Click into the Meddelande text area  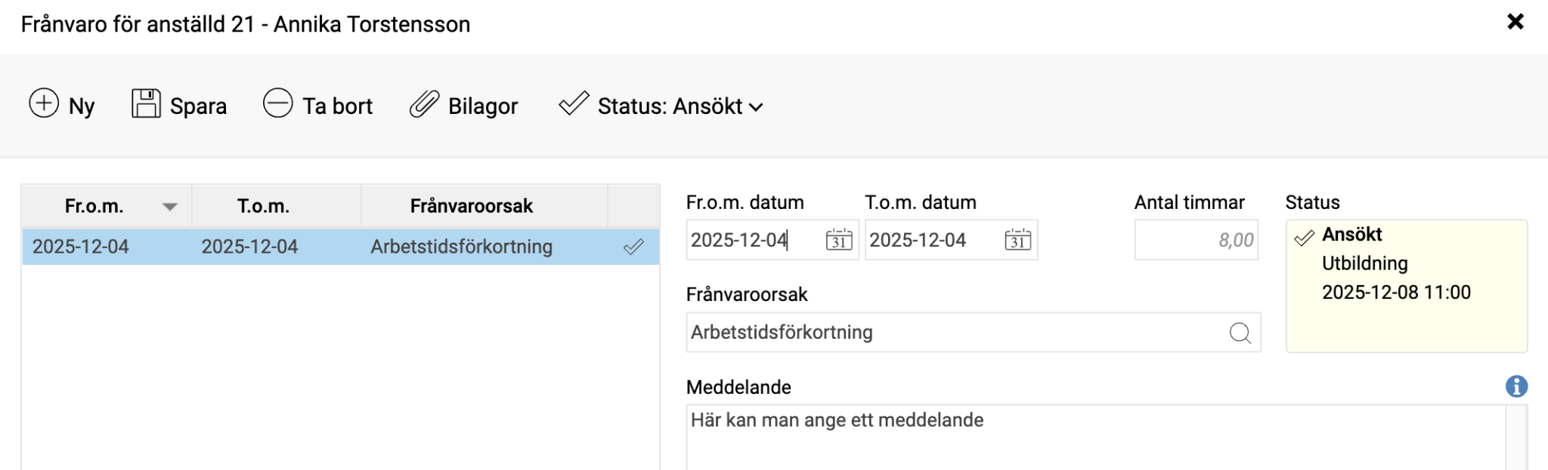[x=1094, y=438]
